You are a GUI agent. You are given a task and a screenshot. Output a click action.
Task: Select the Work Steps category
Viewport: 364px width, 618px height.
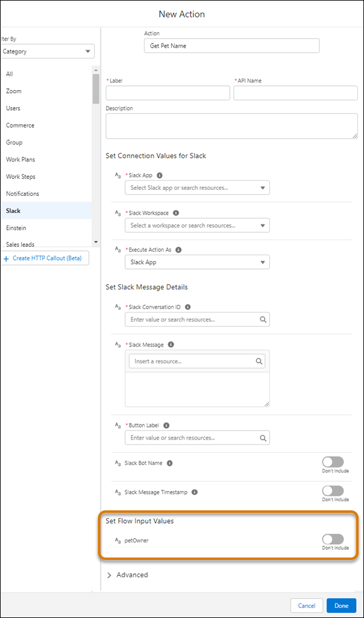[46, 177]
